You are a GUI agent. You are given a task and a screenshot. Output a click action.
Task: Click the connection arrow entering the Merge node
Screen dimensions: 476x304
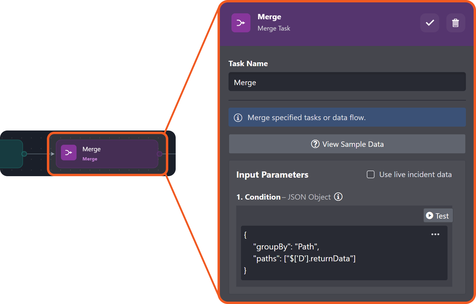(x=52, y=154)
